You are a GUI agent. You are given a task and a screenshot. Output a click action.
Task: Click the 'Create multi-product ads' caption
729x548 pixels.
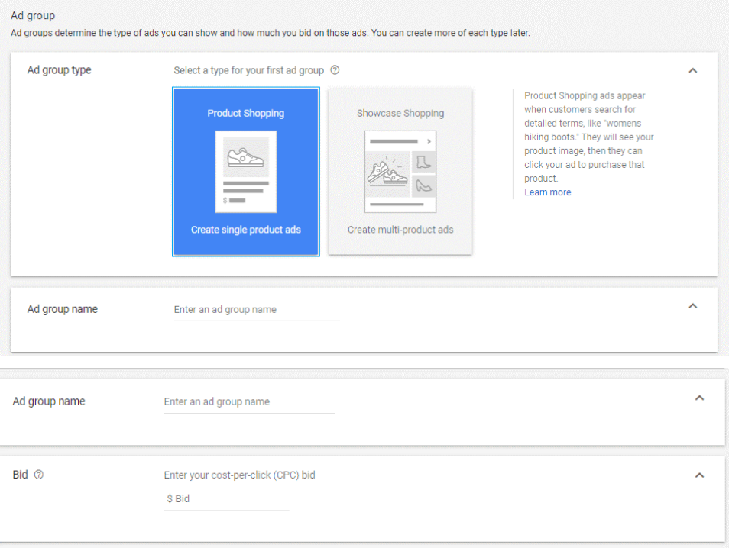400,230
